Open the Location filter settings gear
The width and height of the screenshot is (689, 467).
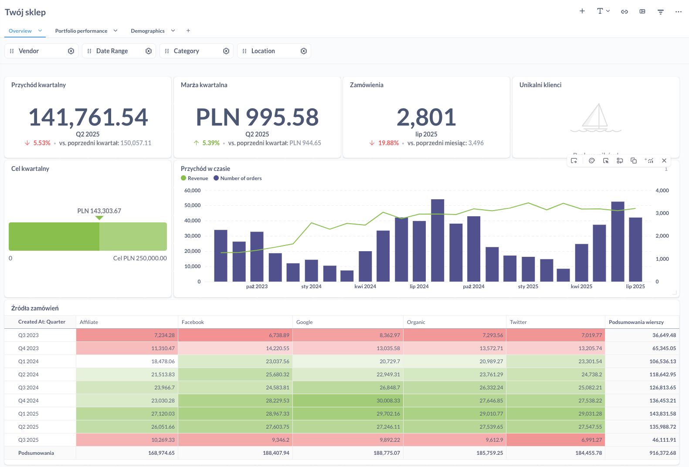tap(304, 51)
